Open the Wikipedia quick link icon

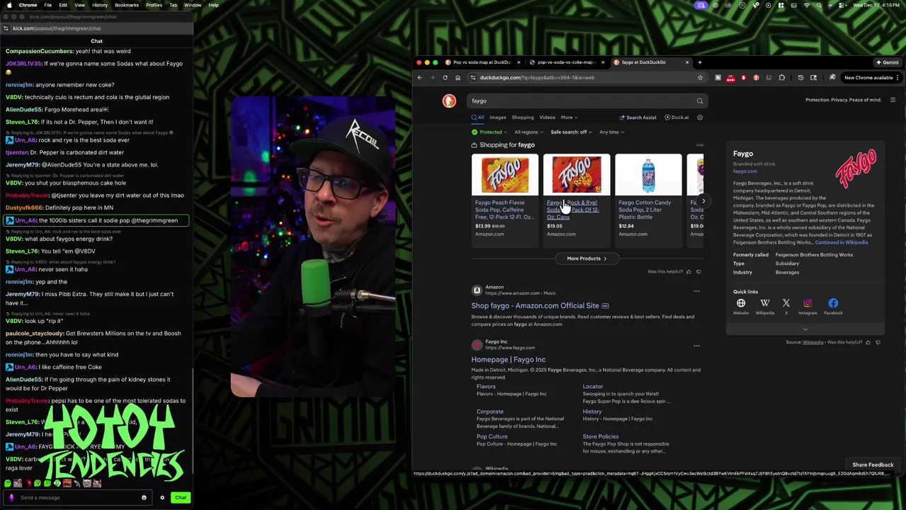[x=765, y=303]
